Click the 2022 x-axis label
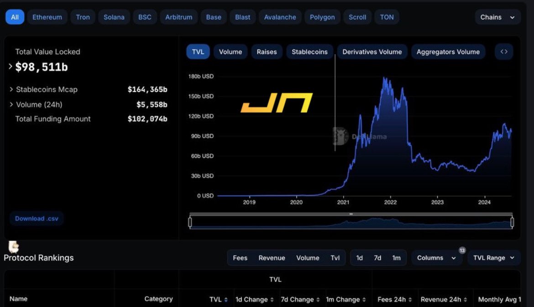Viewport: 534px width, 307px height. click(x=390, y=202)
